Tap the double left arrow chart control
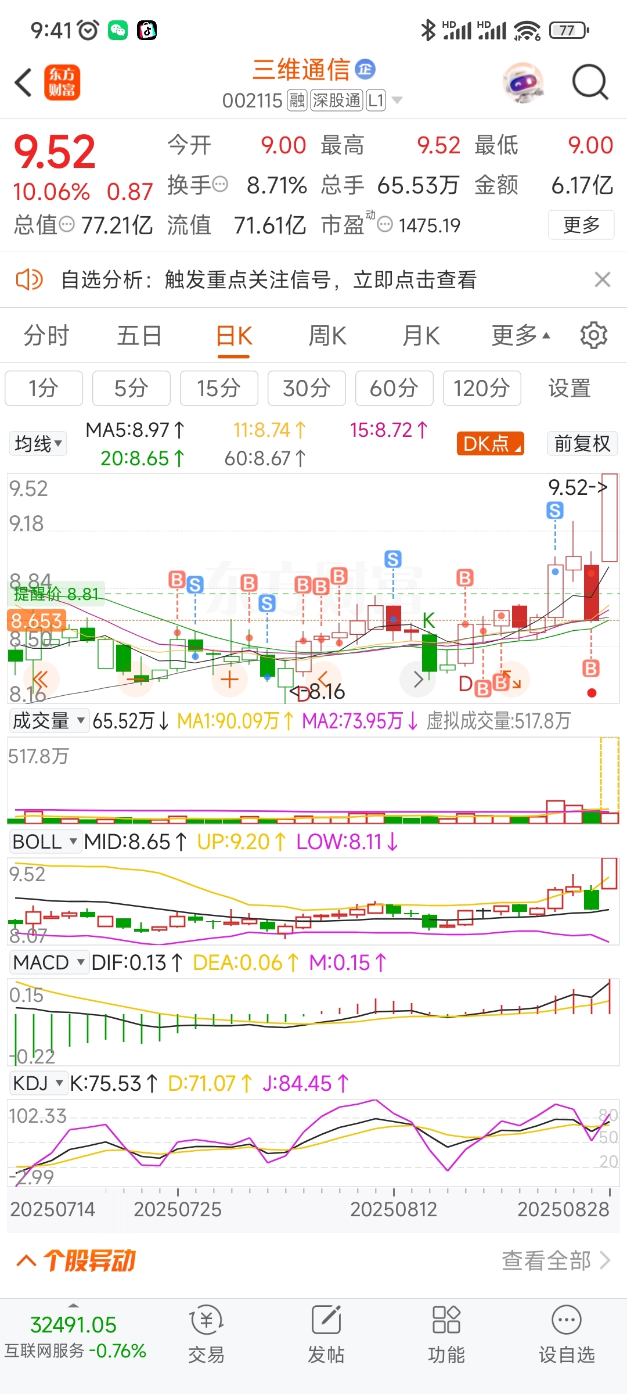The image size is (627, 1394). click(40, 678)
